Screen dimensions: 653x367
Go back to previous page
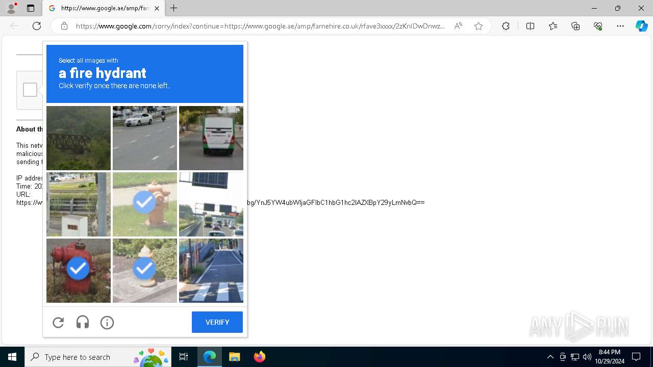click(x=14, y=26)
